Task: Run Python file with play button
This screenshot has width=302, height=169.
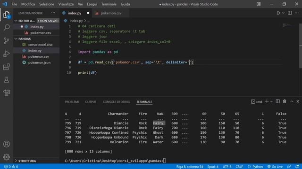Action: (x=278, y=13)
